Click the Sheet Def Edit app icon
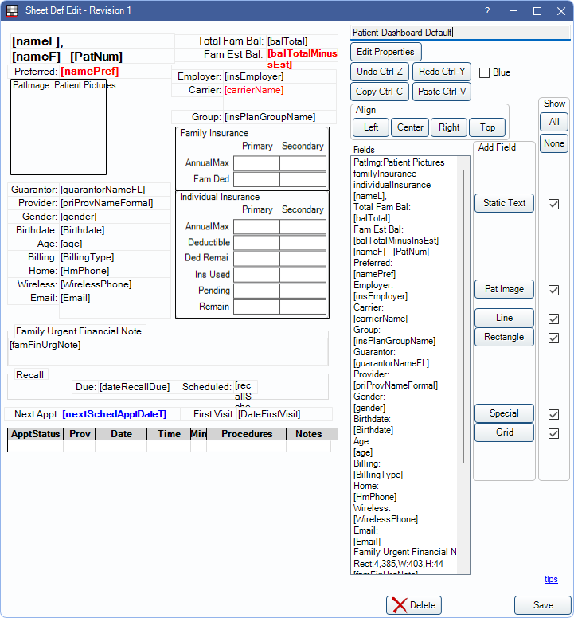Image resolution: width=574 pixels, height=618 pixels. [x=11, y=10]
